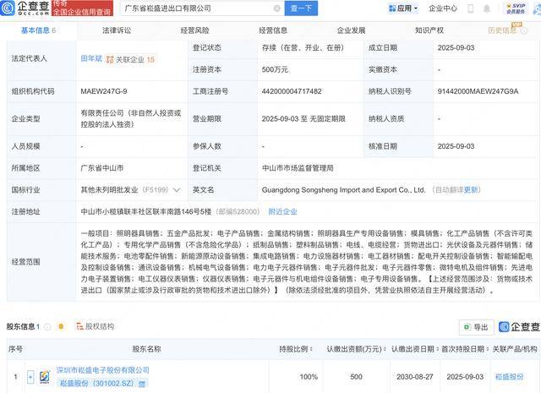Click the info icon beside 历史信息
The height and width of the screenshot is (393, 541).
click(x=524, y=30)
